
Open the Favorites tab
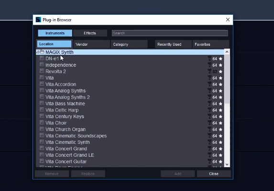(210, 44)
